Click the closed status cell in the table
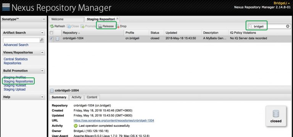The image size is (293, 137). (x=155, y=38)
